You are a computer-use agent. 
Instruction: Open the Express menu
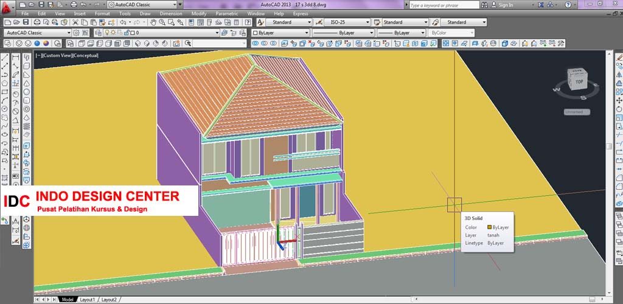pyautogui.click(x=301, y=13)
